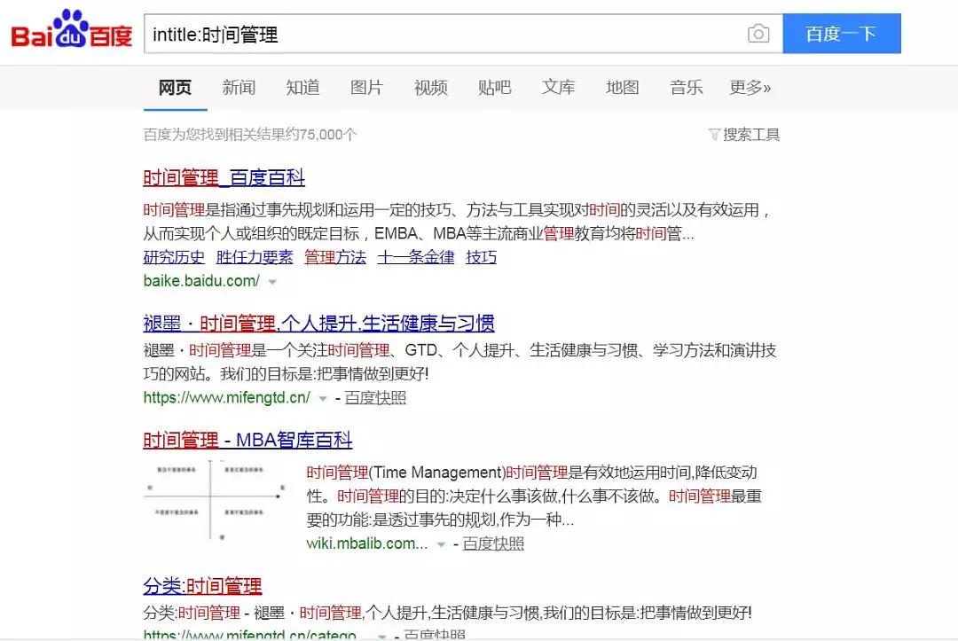
Task: Click the Baidu logo
Action: click(x=71, y=33)
